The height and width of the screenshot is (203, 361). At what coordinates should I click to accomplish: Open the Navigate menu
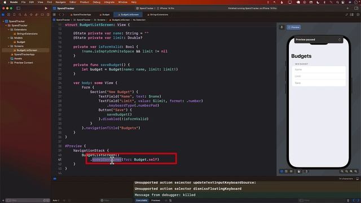(x=60, y=2)
